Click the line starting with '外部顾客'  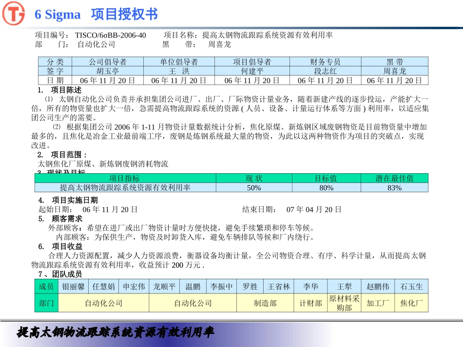pos(182,228)
